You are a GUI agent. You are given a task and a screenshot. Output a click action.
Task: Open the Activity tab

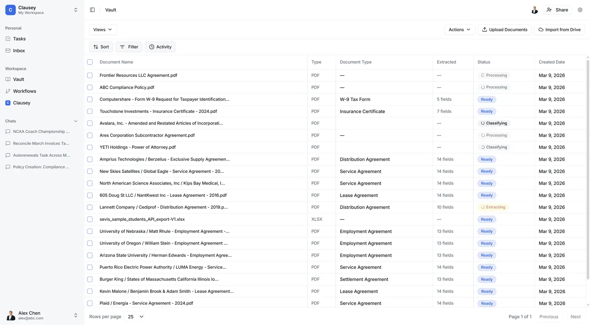point(160,47)
